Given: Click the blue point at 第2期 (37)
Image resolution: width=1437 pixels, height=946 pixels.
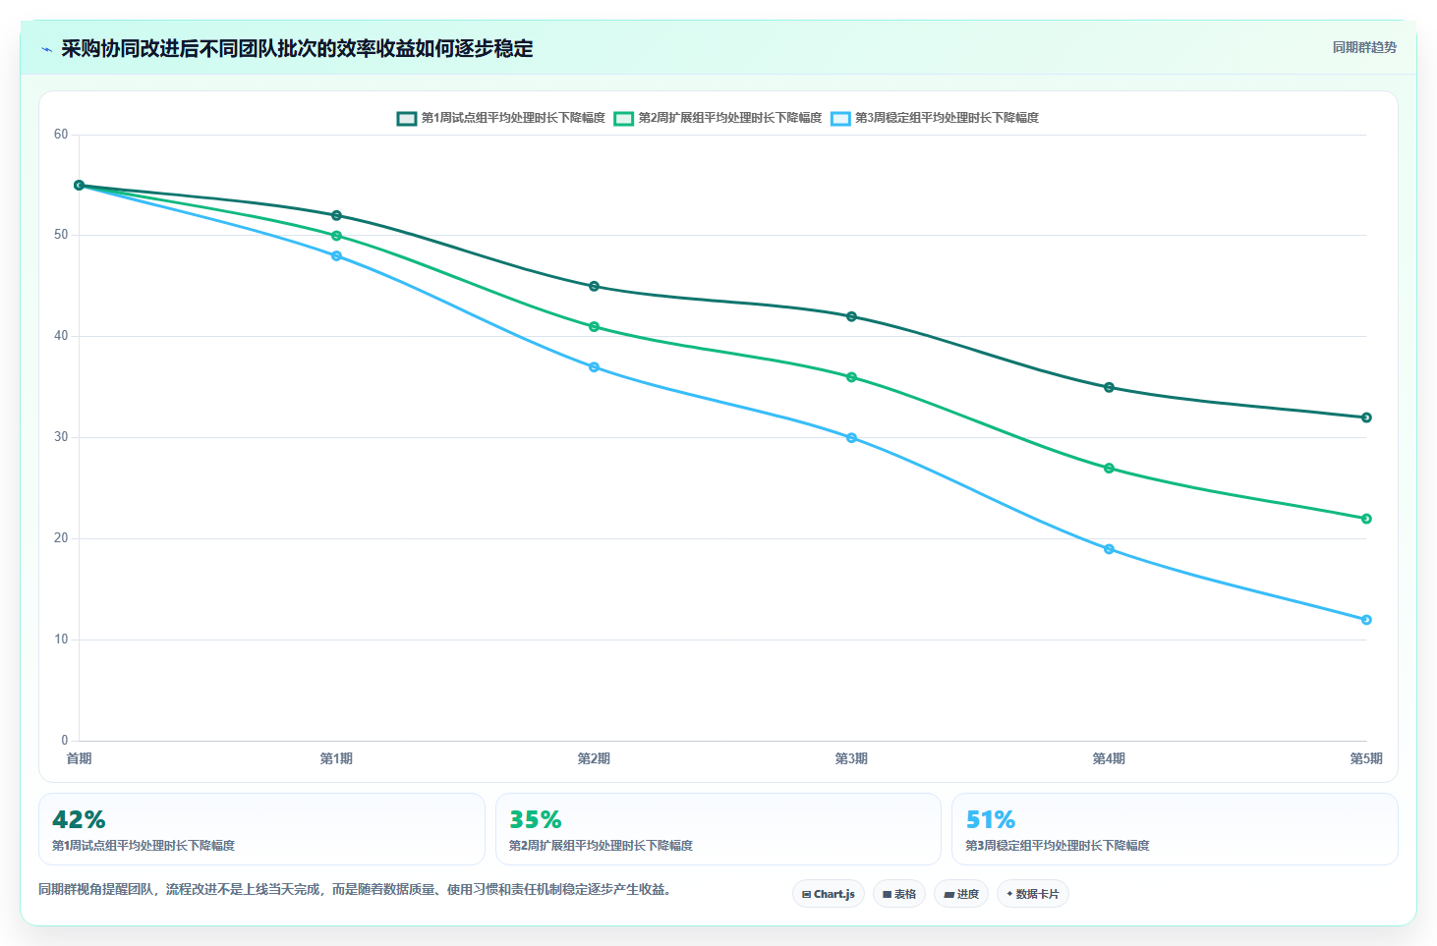Looking at the screenshot, I should pos(594,367).
